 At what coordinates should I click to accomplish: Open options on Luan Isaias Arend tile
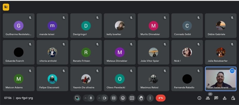point(232,71)
